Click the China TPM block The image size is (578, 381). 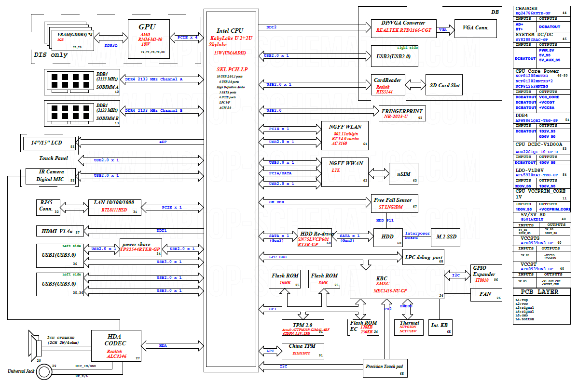(x=303, y=351)
